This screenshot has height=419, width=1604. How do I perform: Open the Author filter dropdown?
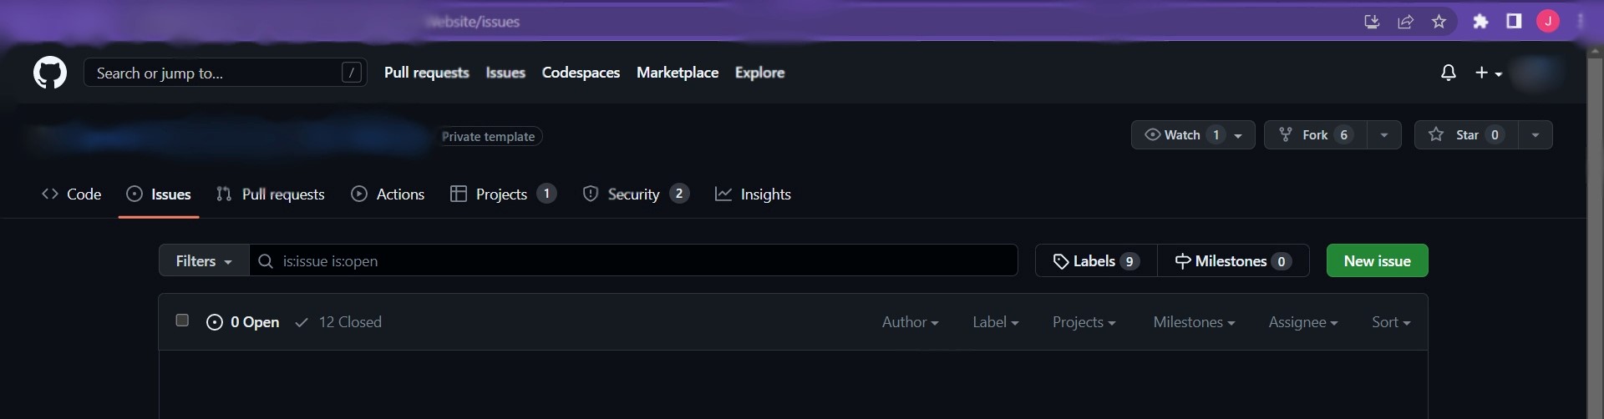pyautogui.click(x=910, y=322)
